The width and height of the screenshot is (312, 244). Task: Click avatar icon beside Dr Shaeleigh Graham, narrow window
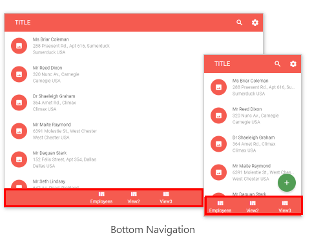[x=219, y=144]
